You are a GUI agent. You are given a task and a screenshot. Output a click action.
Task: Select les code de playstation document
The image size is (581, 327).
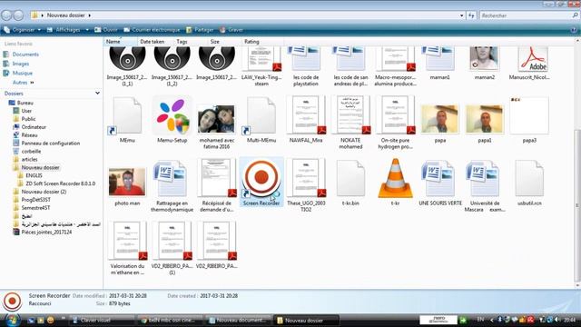[x=306, y=58]
